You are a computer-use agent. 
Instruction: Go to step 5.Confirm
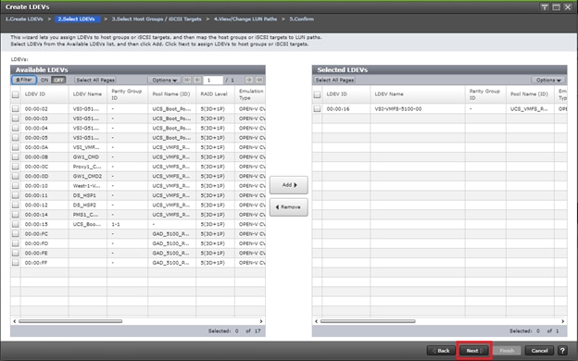[302, 19]
